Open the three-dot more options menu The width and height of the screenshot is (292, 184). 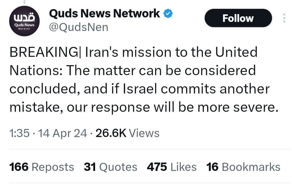tap(284, 18)
